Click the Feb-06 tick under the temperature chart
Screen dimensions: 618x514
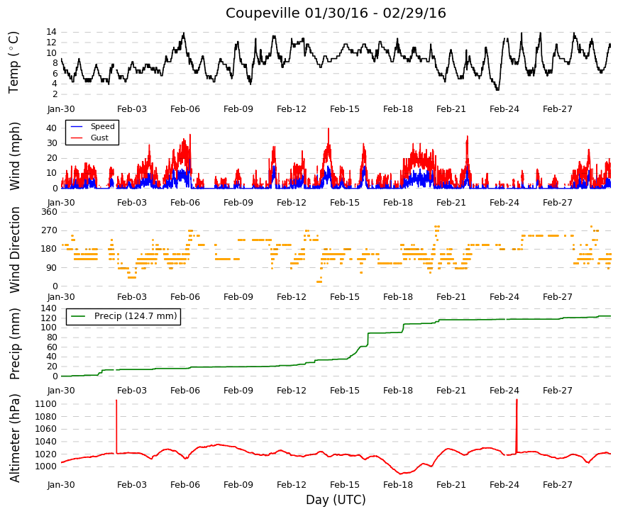point(185,109)
